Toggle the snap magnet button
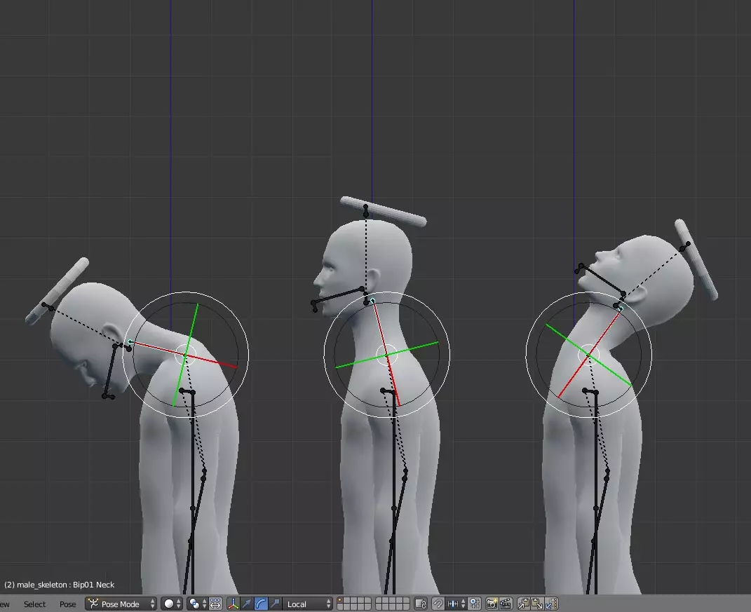Image resolution: width=751 pixels, height=612 pixels. 438,604
